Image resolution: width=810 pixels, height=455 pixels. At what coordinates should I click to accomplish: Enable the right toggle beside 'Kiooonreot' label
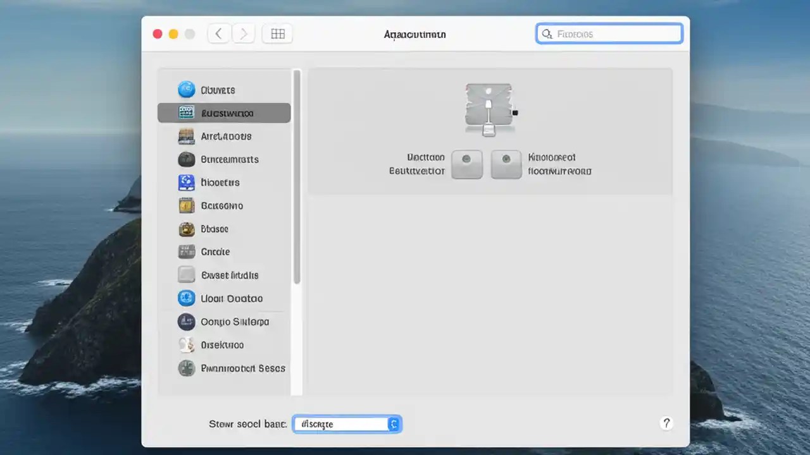click(x=506, y=164)
